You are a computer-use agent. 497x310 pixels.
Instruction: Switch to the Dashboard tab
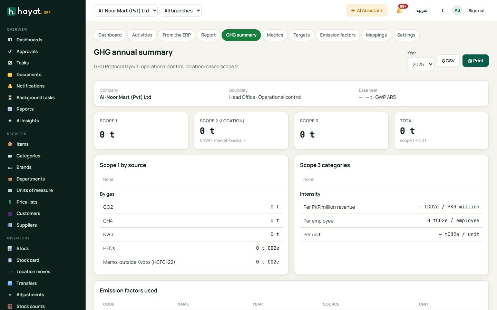point(110,35)
